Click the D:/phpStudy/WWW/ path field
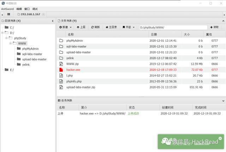Screen dimensions: 226x152 point(173,28)
